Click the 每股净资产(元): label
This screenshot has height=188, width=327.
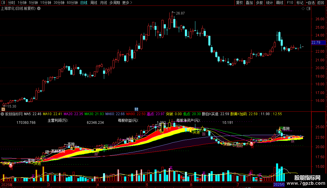pyautogui.click(x=188, y=121)
